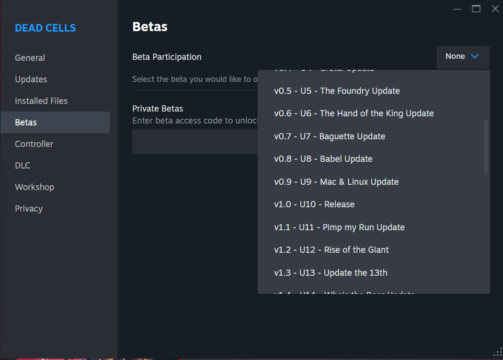
Task: Select the Controller tab
Action: (34, 144)
